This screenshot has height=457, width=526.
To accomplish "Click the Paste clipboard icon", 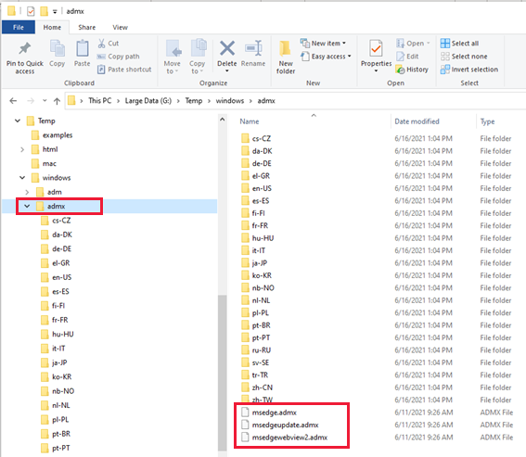I will pos(83,49).
